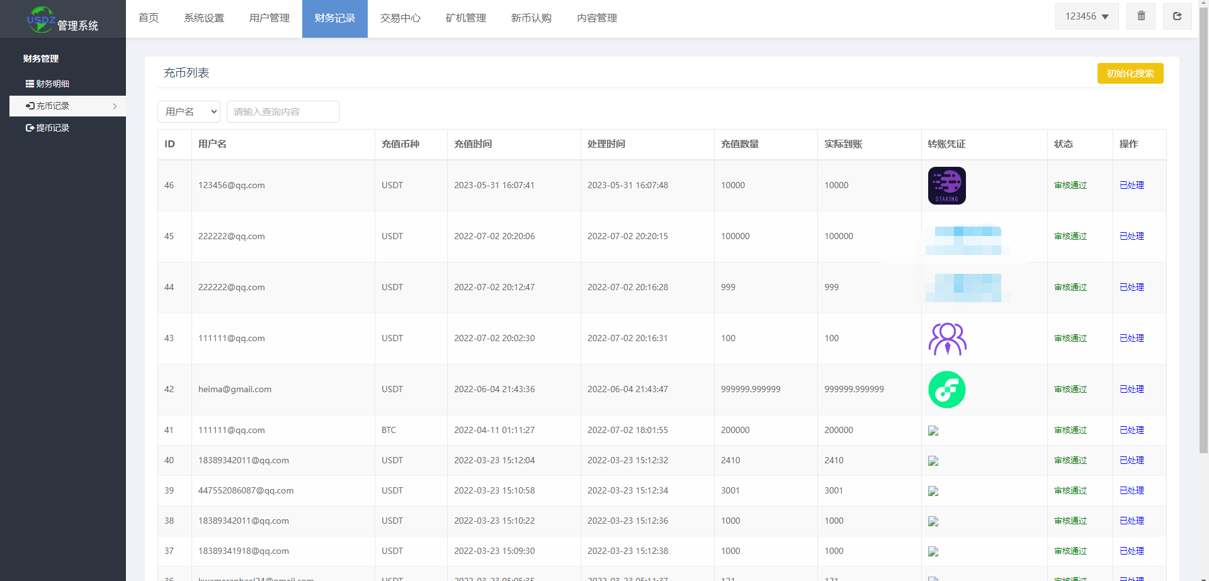Open the STAKING voucher image for ID 46
Screen dimensions: 1209x581
(946, 186)
